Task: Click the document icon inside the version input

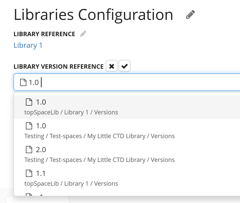Action: (x=23, y=82)
